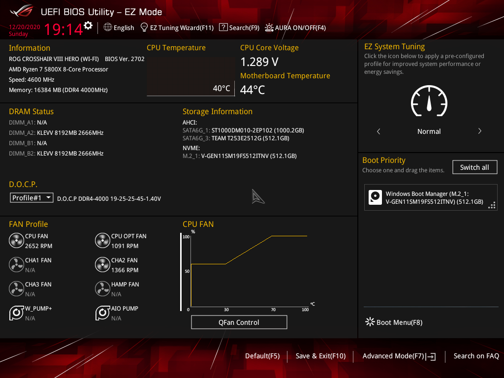
Task: Click the 70°C point on the fan curve
Action: click(x=272, y=236)
